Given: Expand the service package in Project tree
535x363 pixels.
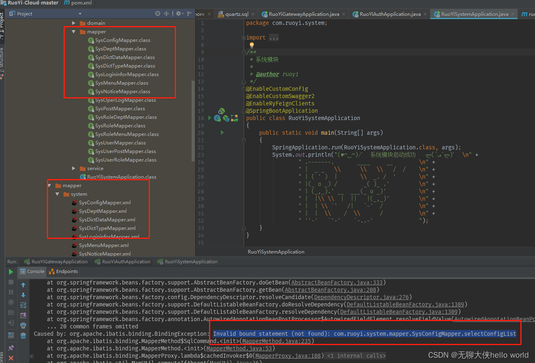Looking at the screenshot, I should point(74,168).
